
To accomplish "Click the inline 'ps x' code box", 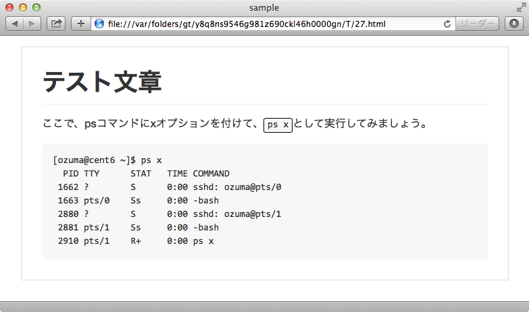I will [278, 125].
